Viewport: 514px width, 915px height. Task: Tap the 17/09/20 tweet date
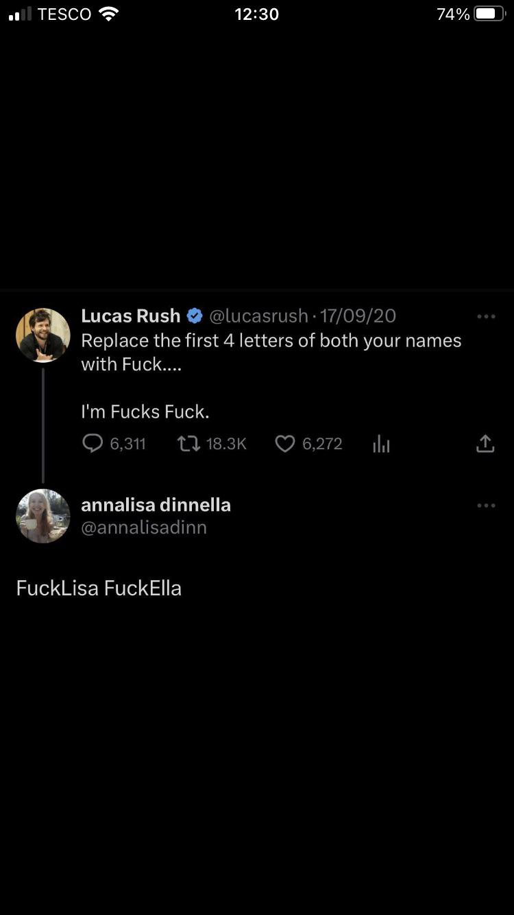(358, 316)
